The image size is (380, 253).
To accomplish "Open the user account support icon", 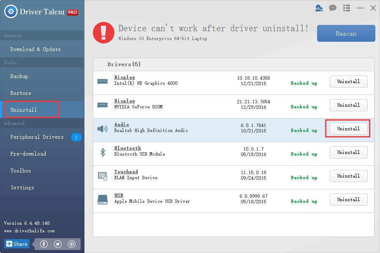I will click(319, 8).
